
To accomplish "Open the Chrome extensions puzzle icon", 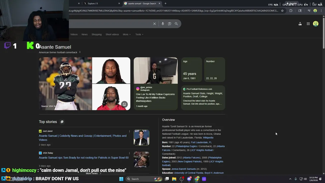I will 291,11.
